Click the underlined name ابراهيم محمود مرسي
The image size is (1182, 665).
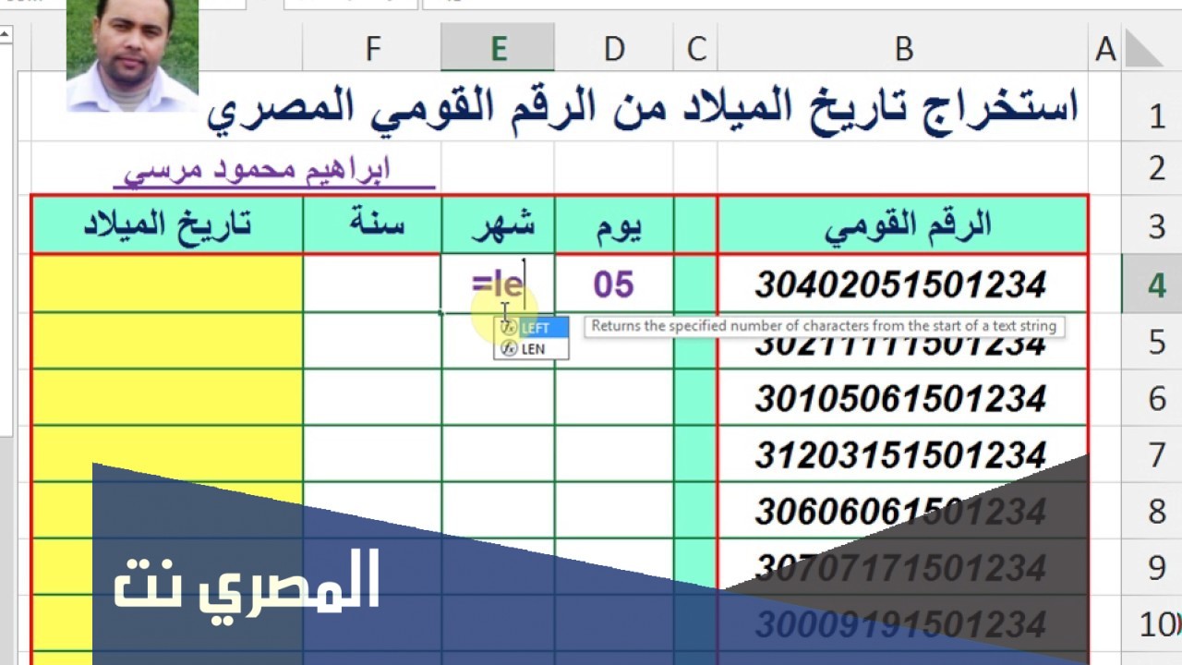tap(259, 171)
